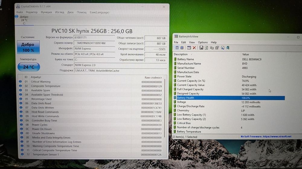Viewport: 302px width, 169px height.
Task: Click the BatteryInfoView title bar app icon
Action: coord(176,36)
